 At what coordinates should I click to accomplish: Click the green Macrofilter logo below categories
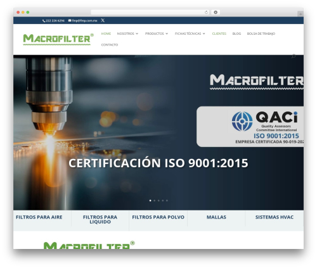(89, 245)
